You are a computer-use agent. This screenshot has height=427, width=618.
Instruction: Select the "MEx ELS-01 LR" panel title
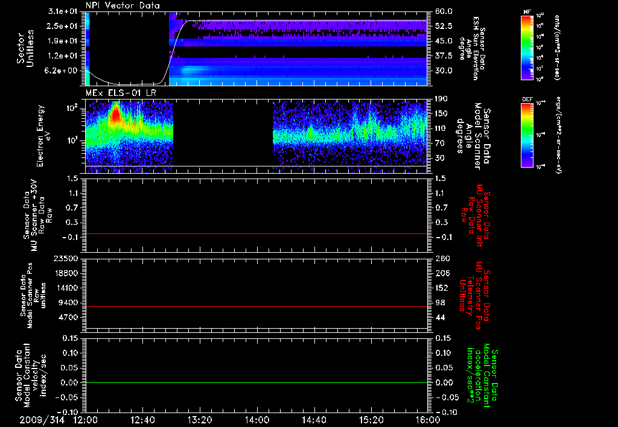(121, 93)
